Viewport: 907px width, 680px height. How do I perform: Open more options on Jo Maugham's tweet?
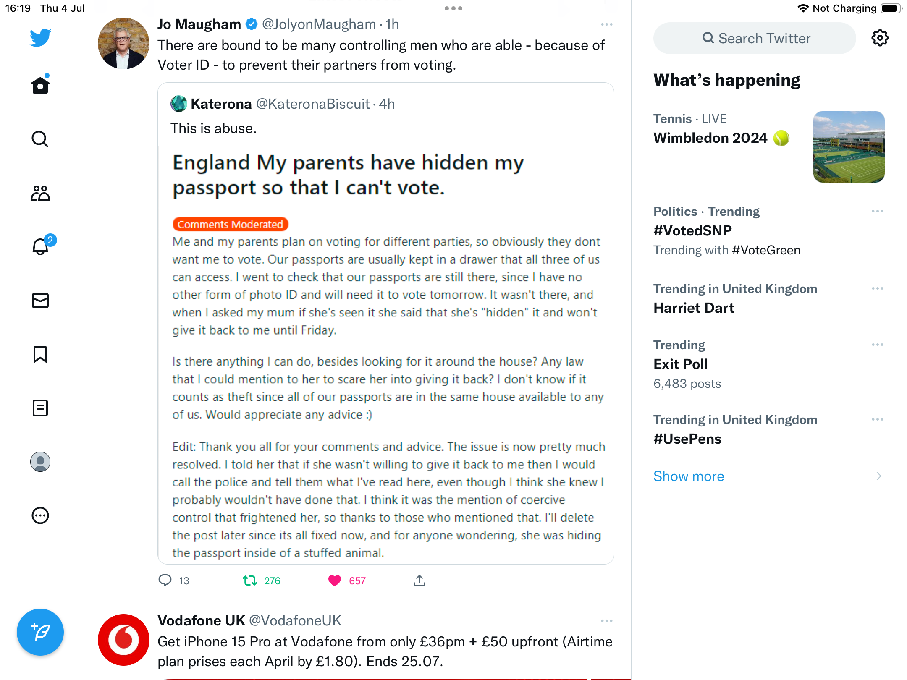[x=606, y=24]
